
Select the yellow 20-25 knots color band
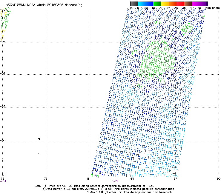coord(165,4)
